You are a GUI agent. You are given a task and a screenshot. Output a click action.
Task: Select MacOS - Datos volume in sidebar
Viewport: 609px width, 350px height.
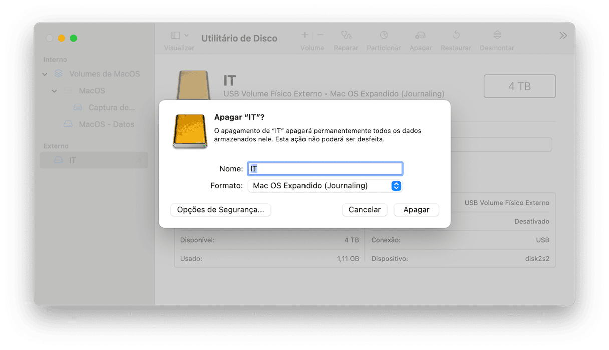(106, 124)
